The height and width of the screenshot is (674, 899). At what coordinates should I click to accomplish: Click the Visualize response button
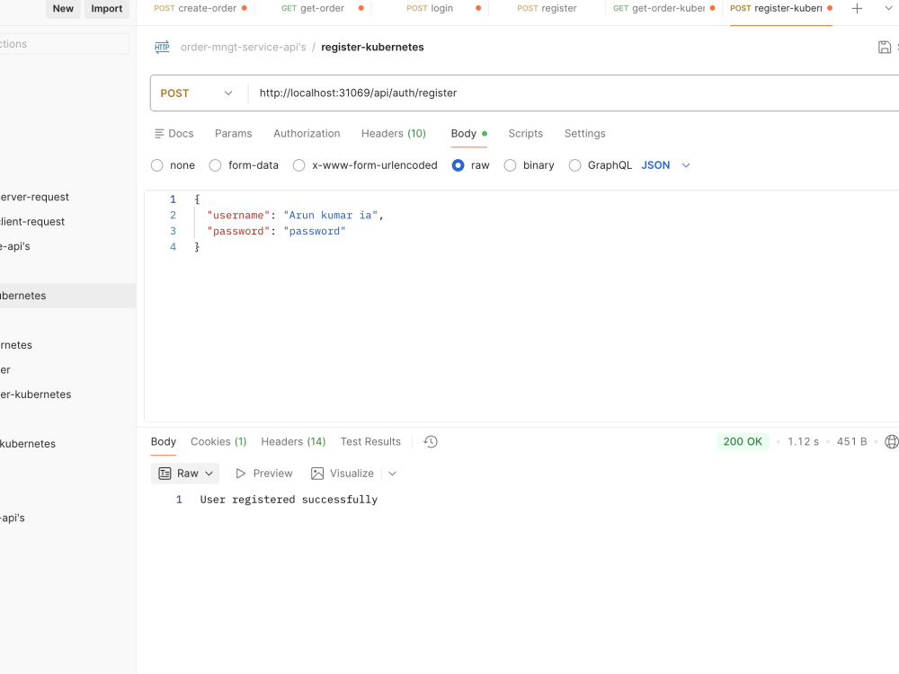[x=343, y=474]
